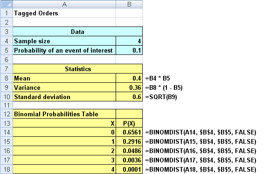Select the probability 0.2916
The width and height of the screenshot is (269, 174).
coord(129,141)
